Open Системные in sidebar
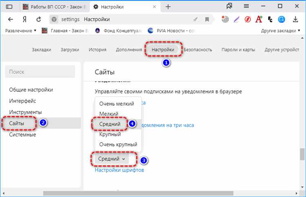 tap(22, 135)
